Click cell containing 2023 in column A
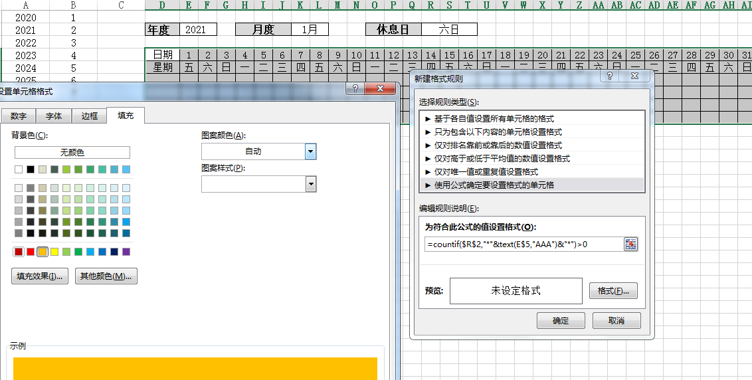Viewport: 752px width, 380px height. click(25, 55)
